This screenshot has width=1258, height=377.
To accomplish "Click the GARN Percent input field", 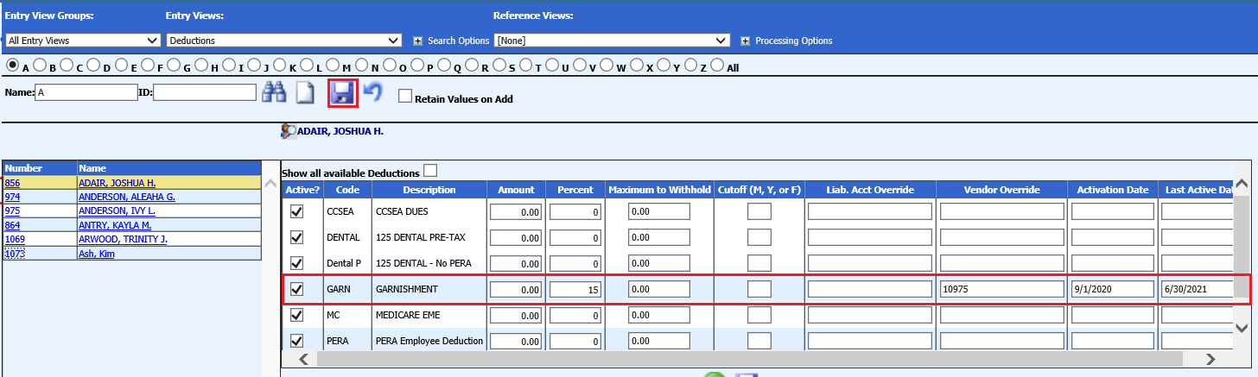I will tap(575, 289).
